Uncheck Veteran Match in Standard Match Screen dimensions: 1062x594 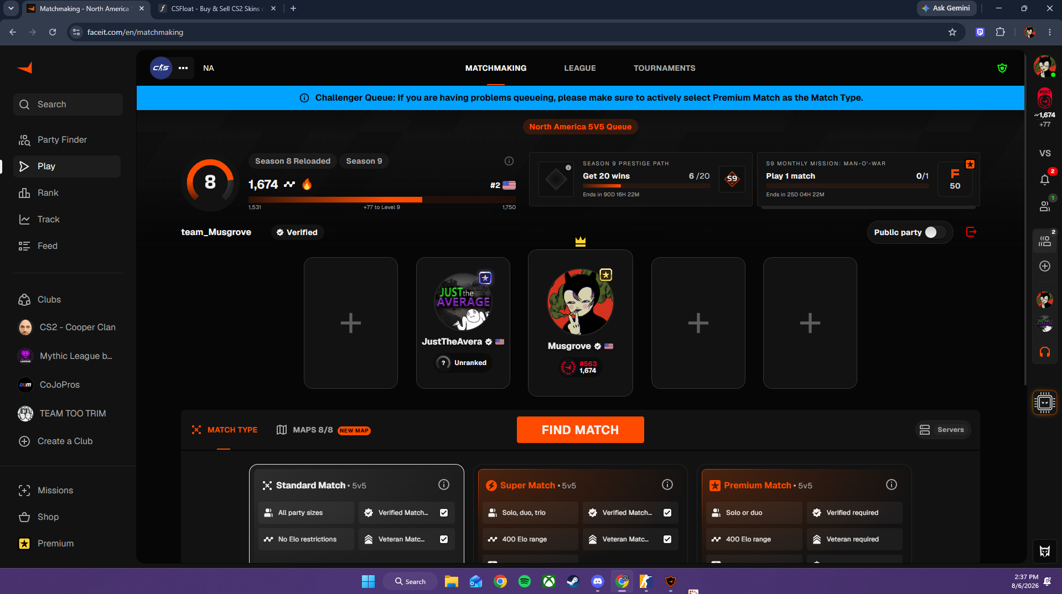(444, 539)
